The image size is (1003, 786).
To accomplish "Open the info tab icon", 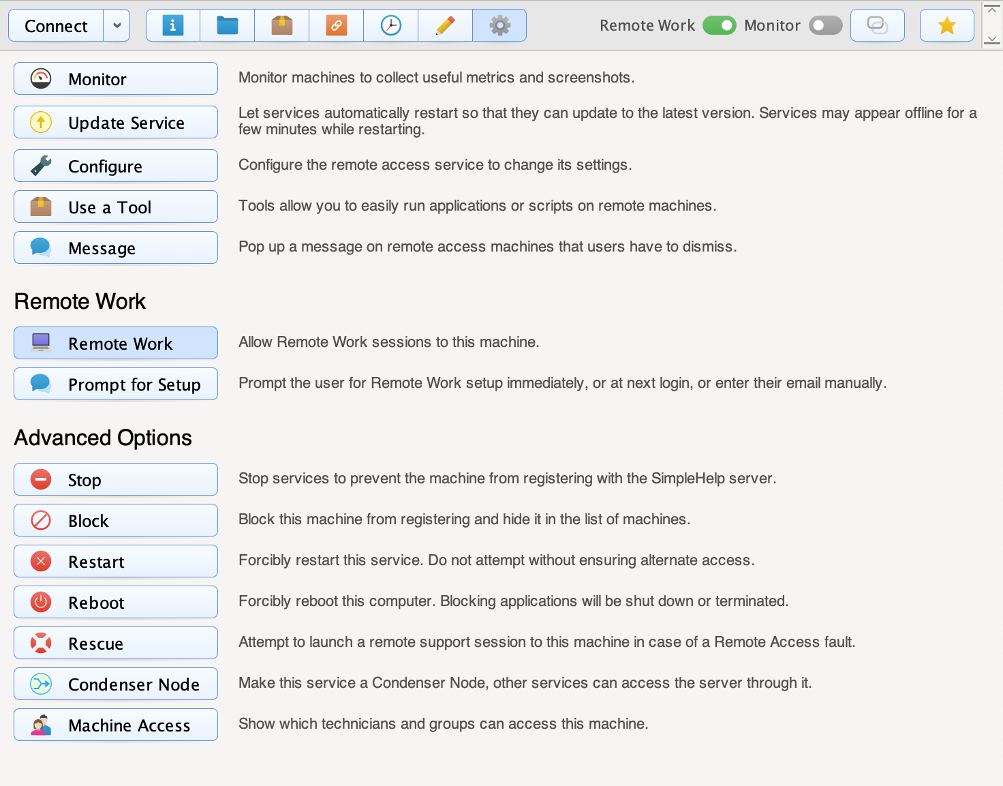I will click(x=173, y=25).
